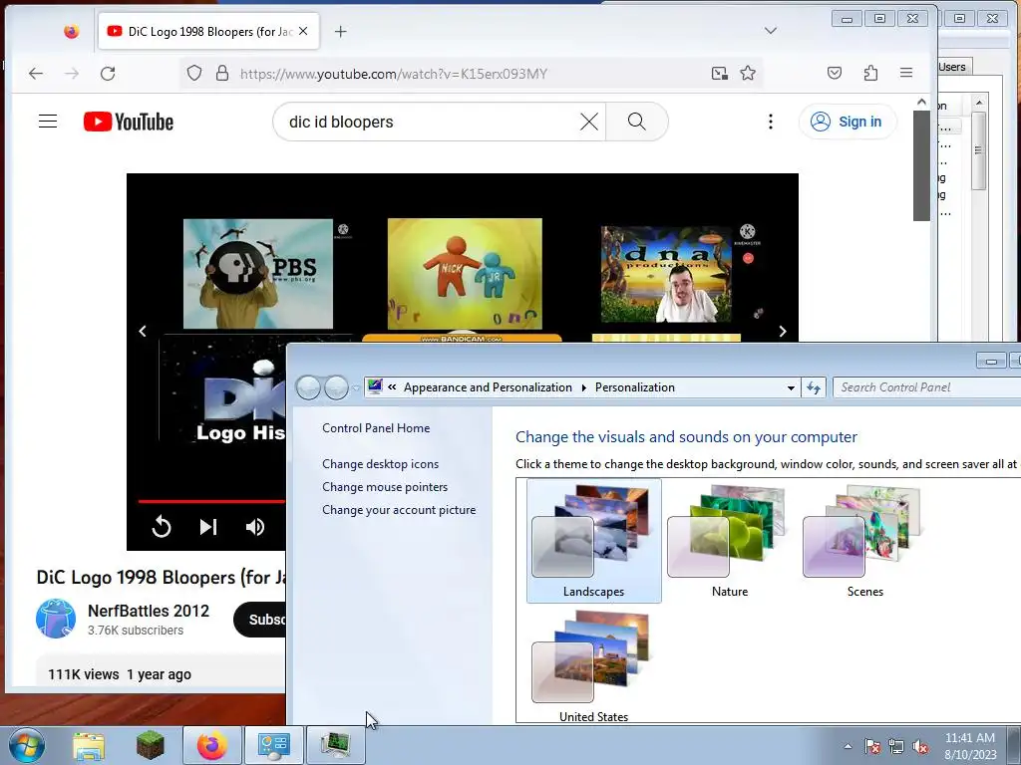This screenshot has height=765, width=1021.
Task: Open Windows Explorer from taskbar
Action: tap(89, 745)
